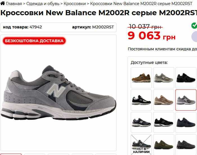The height and width of the screenshot is (155, 197).
Task: Click the home icon in breadcrumb
Action: tap(3, 3)
